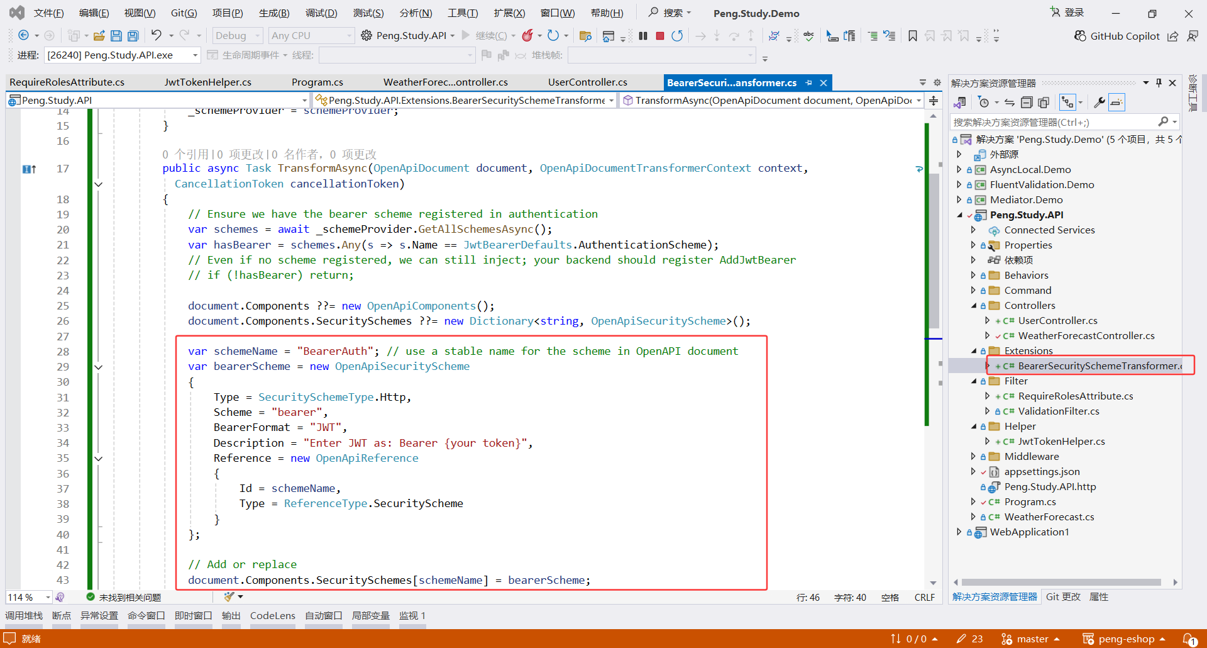Stop debugging with the red square
The width and height of the screenshot is (1207, 648).
point(660,36)
